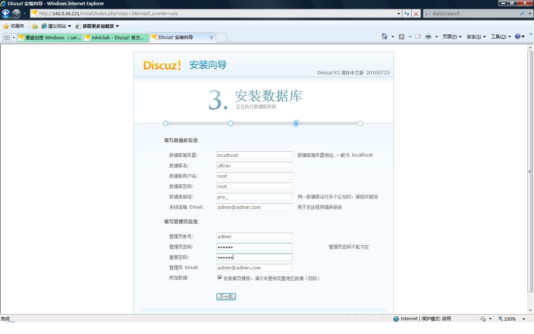This screenshot has height=334, width=534.
Task: Open the 建议网站 suggested sites link
Action: (56, 26)
